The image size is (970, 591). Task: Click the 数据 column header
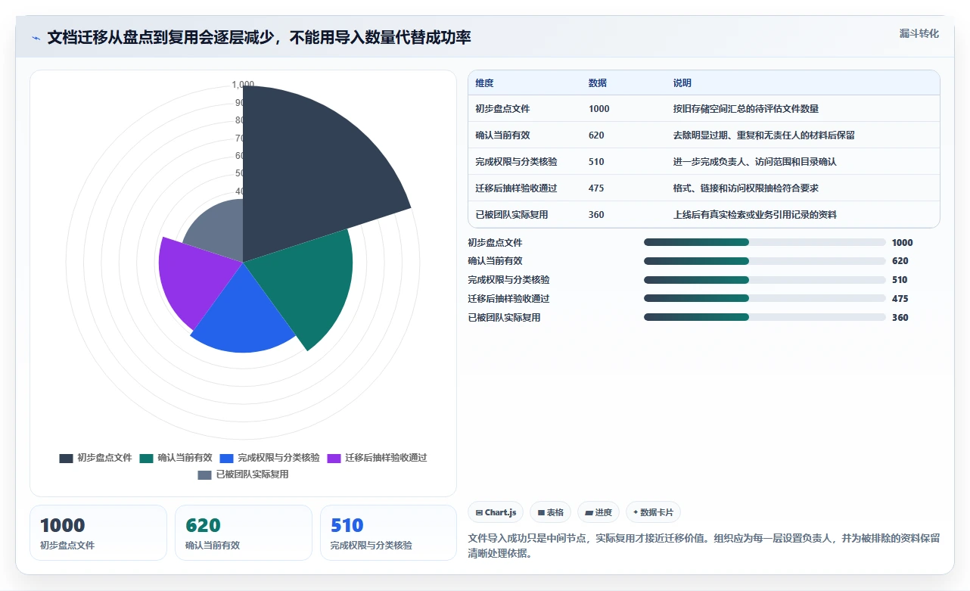point(598,83)
